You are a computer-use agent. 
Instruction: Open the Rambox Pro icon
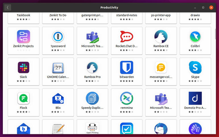(92, 68)
